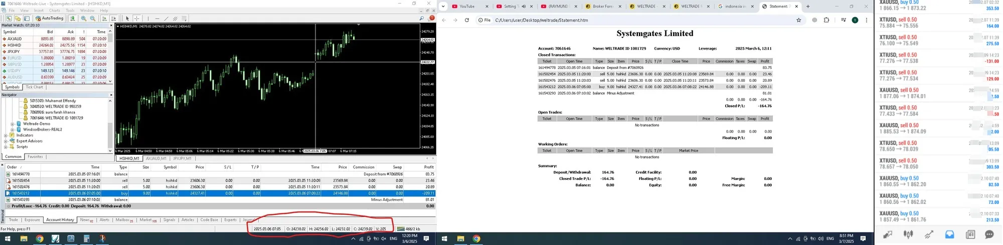Select HSIHKD row in Market Watch
The height and width of the screenshot is (245, 1003).
55,45
